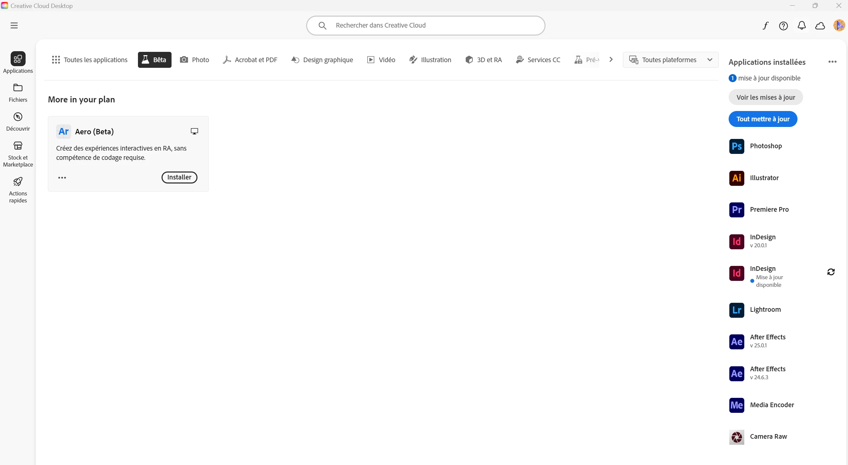Click 'mise à jour disponible' count text
The height and width of the screenshot is (465, 848).
click(x=769, y=78)
